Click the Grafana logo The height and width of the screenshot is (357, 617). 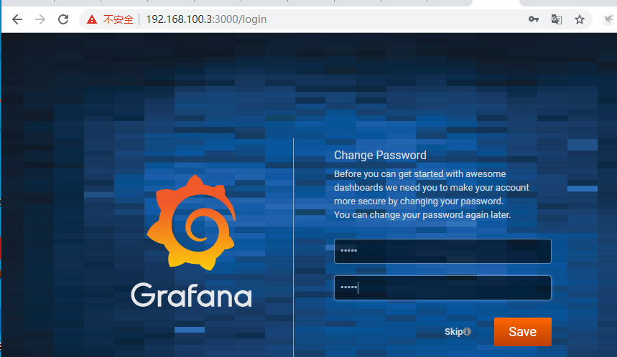coord(191,223)
